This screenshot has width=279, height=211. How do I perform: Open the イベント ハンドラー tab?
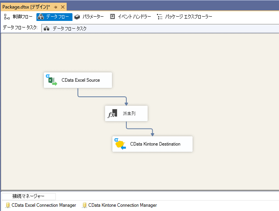(131, 17)
